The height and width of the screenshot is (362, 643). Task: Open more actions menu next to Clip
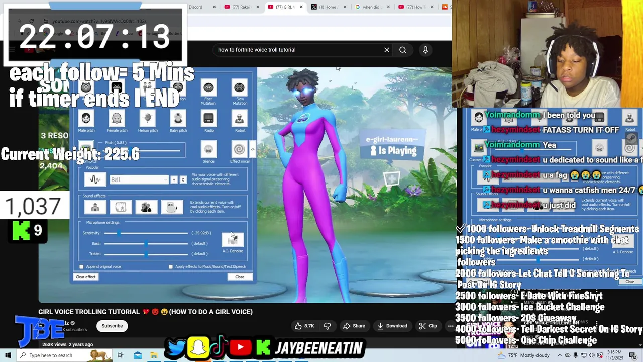point(451,326)
